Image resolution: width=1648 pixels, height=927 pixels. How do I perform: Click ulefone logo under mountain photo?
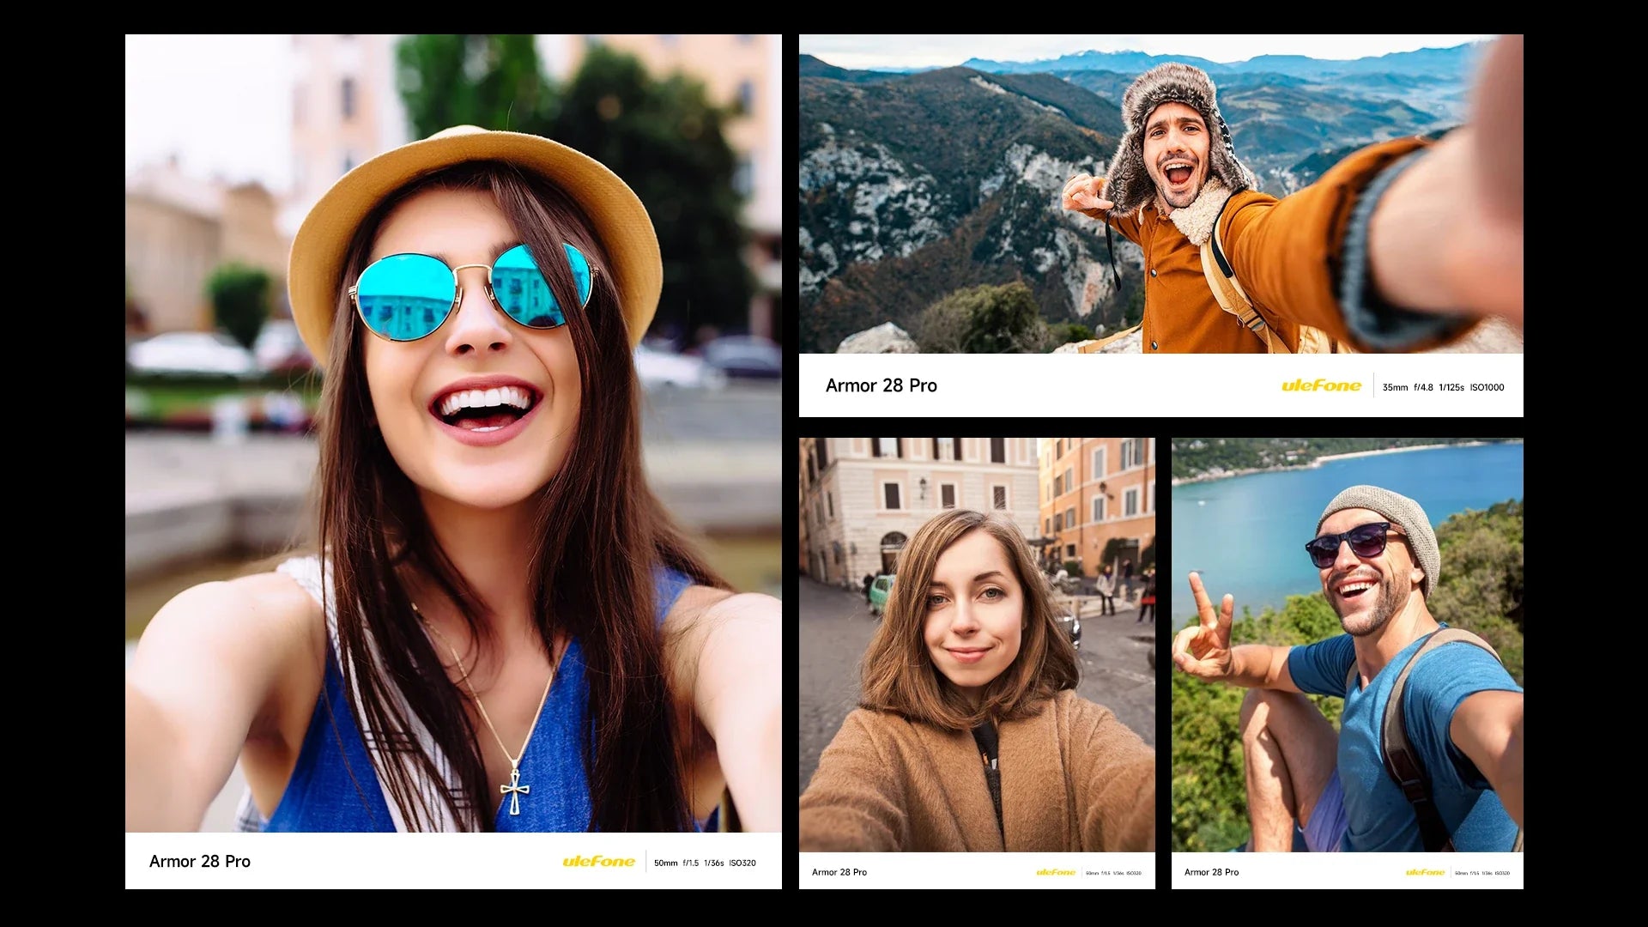(x=1321, y=386)
